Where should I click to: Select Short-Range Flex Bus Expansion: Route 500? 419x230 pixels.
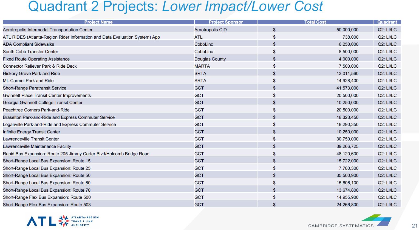(x=47, y=197)
